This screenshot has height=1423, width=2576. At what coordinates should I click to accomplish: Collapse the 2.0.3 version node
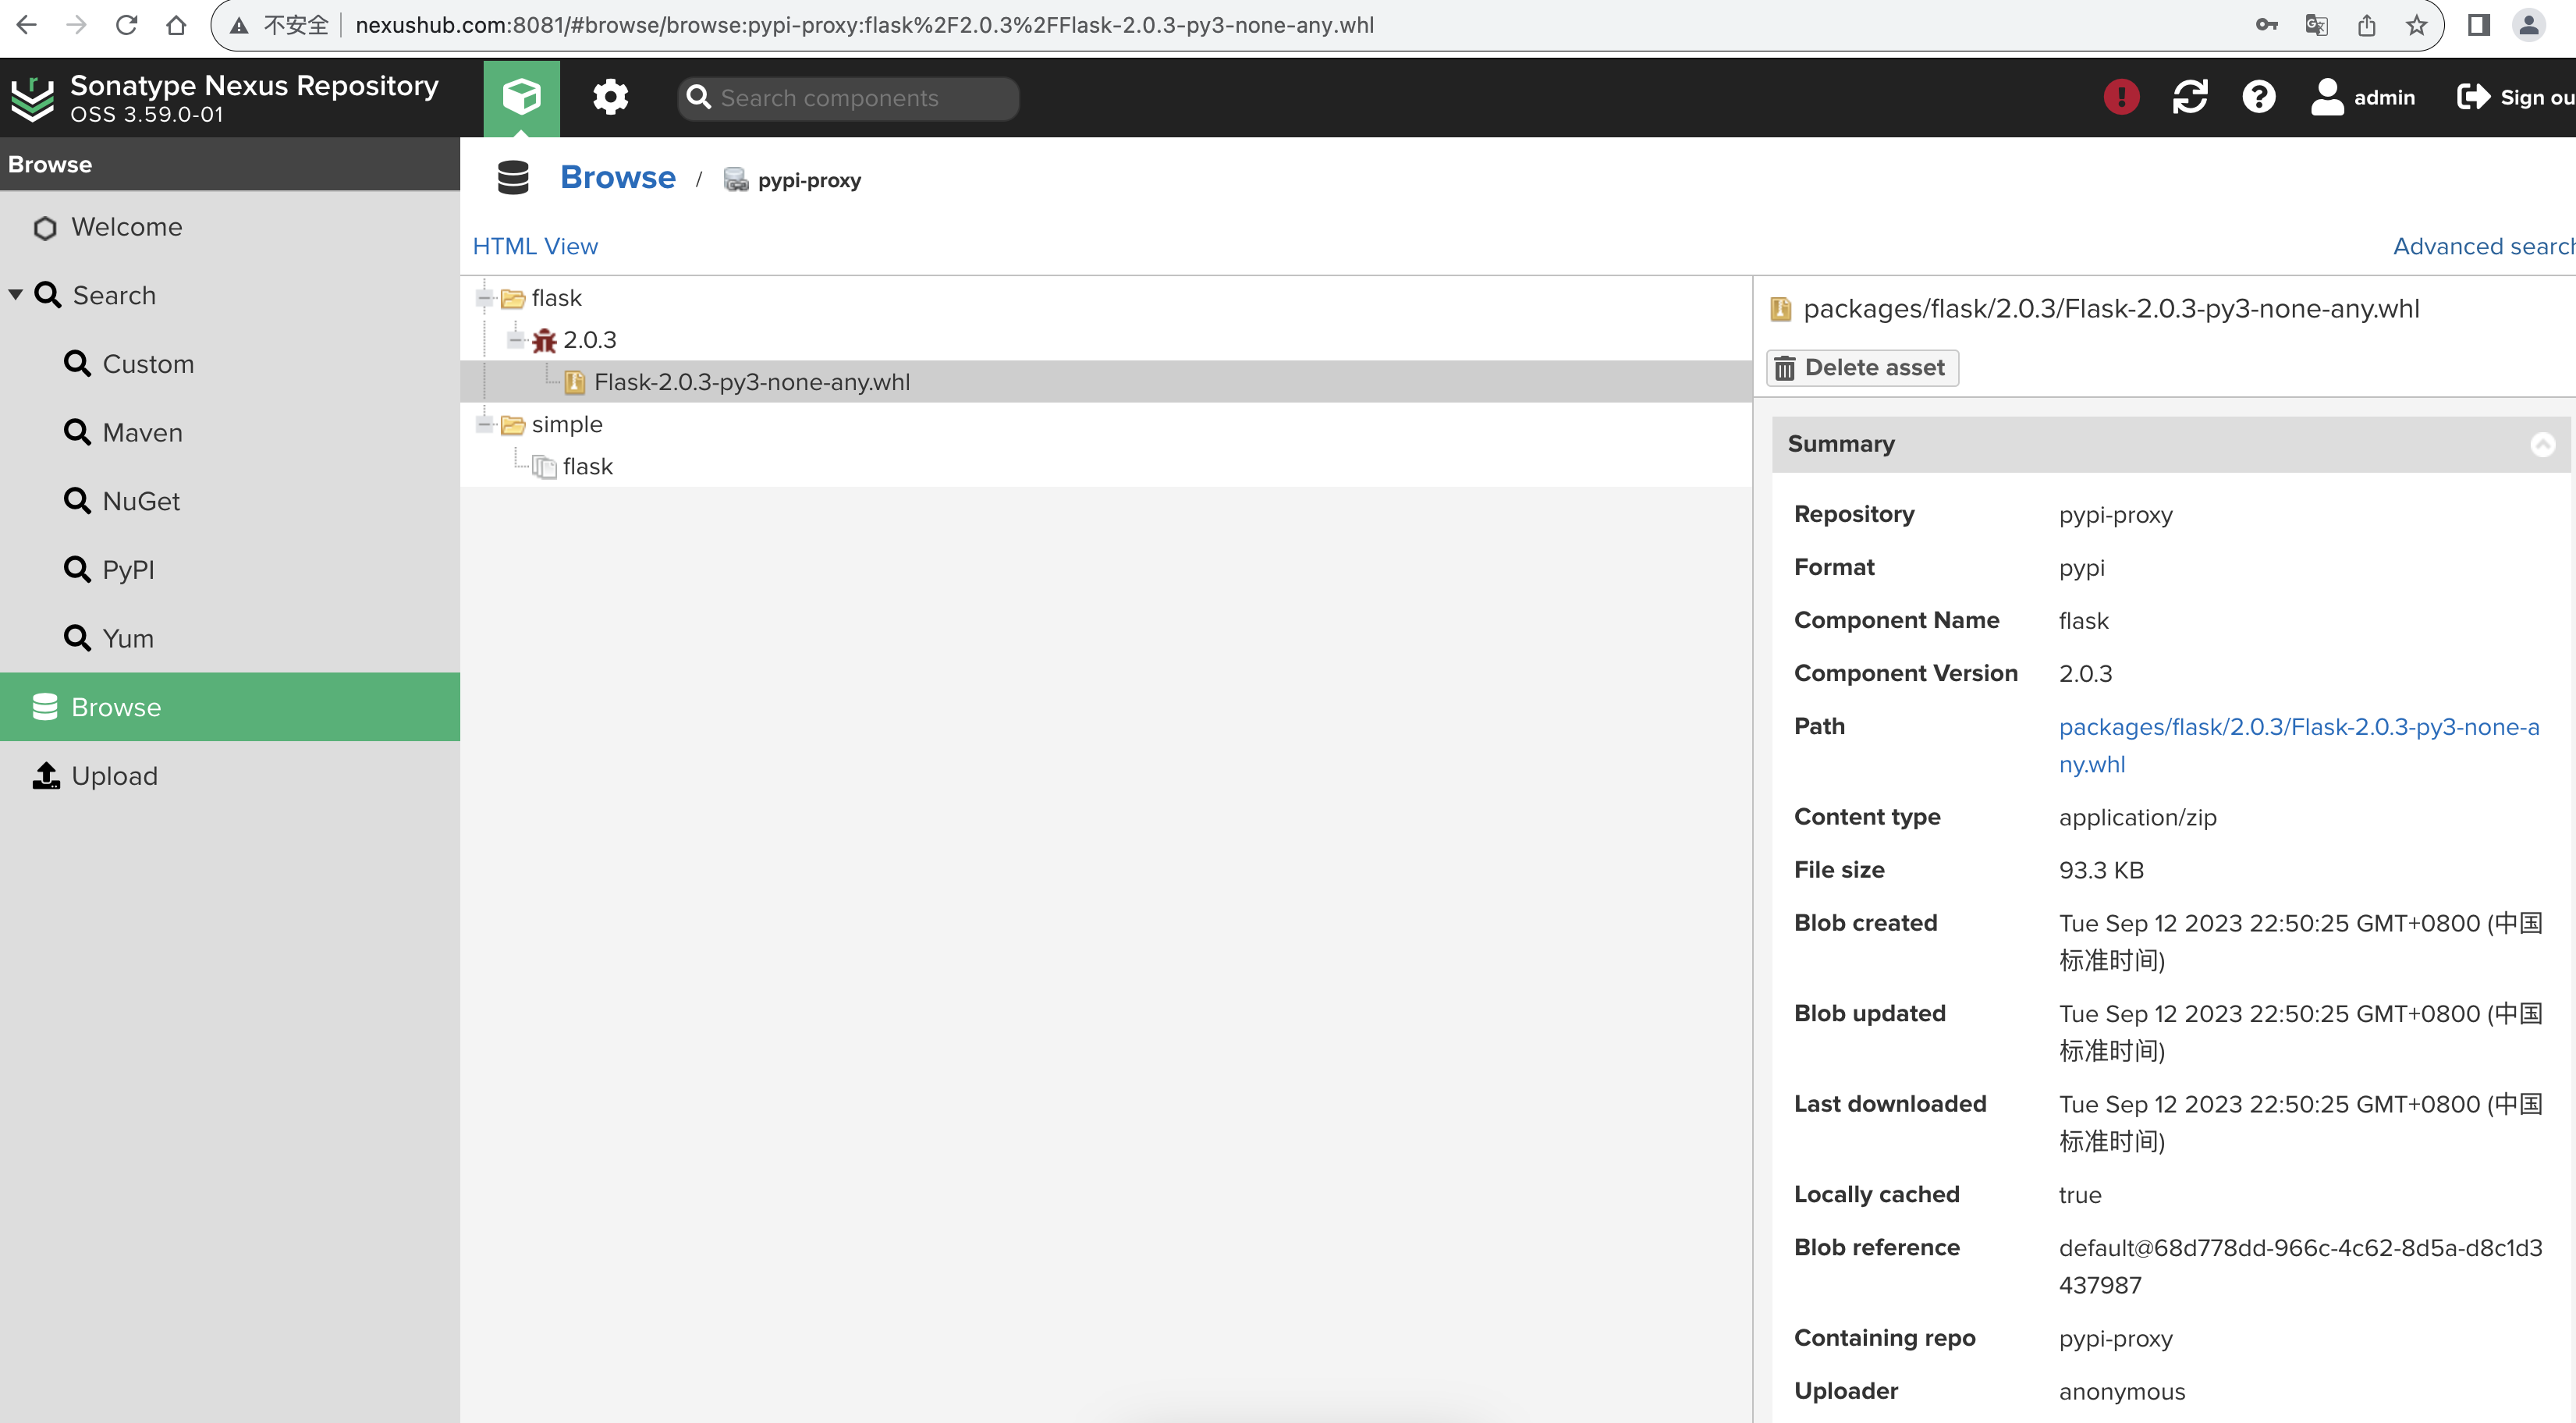(516, 340)
